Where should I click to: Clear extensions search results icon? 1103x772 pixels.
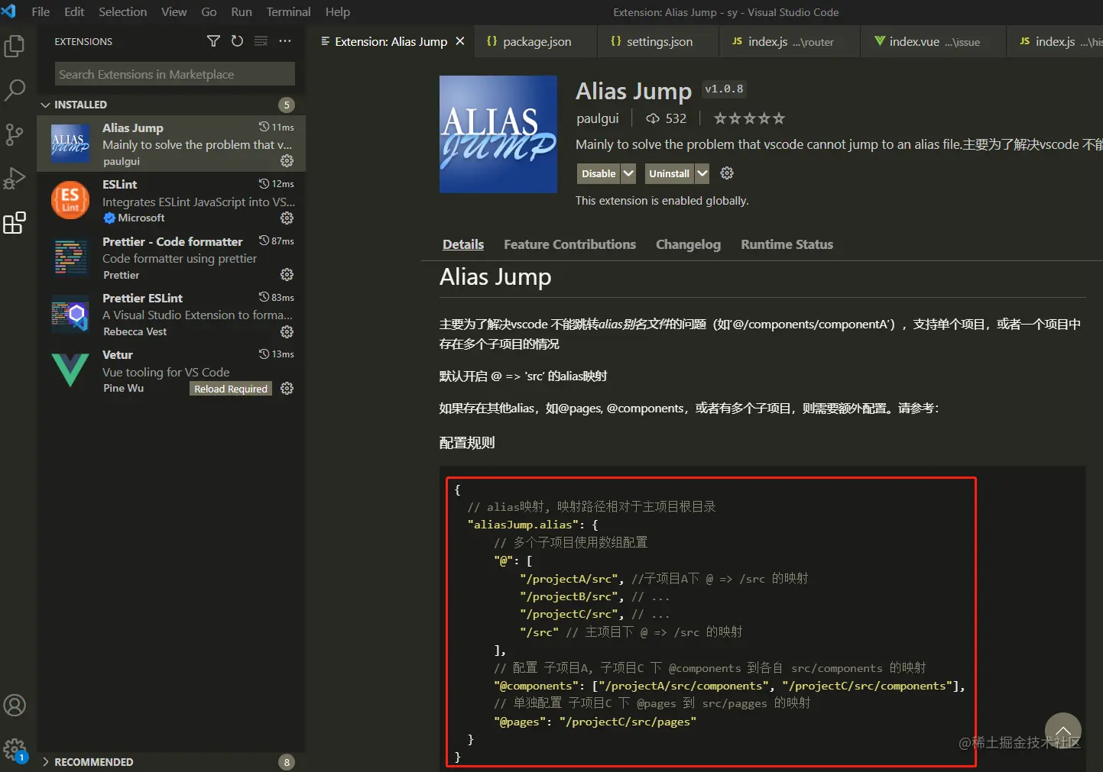point(261,41)
